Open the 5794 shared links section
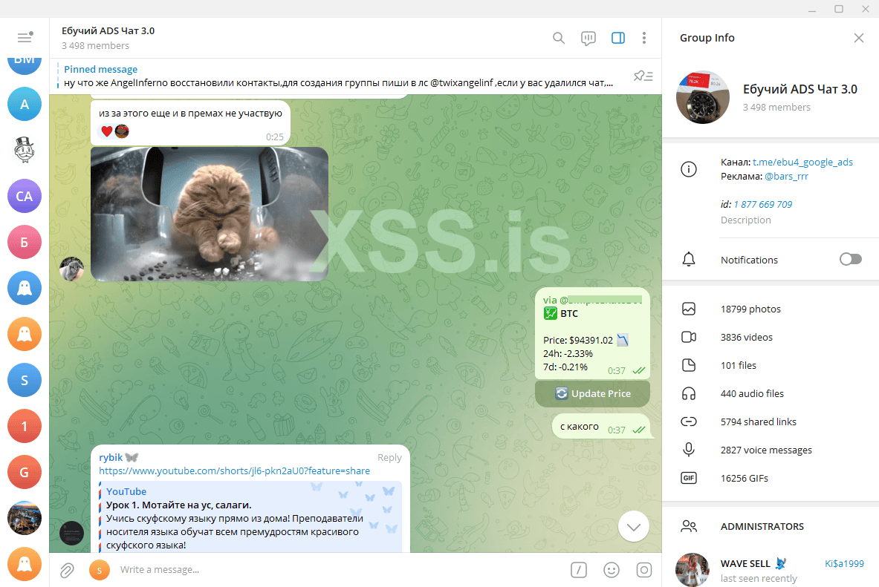The width and height of the screenshot is (879, 587). 771,422
